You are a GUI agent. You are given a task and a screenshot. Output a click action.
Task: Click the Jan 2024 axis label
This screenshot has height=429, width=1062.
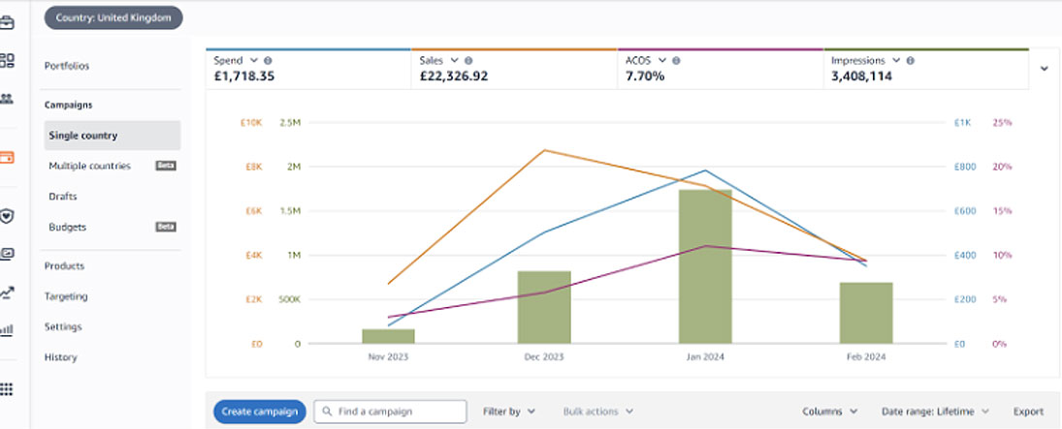click(705, 356)
